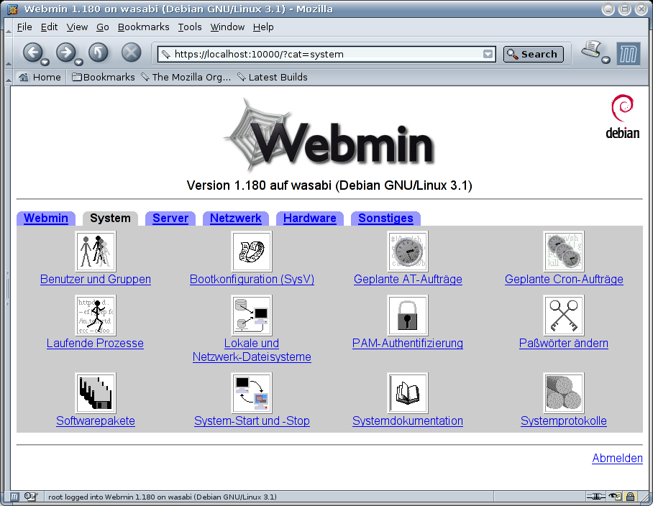Click the Home bookmark house icon
Image resolution: width=653 pixels, height=506 pixels.
[24, 77]
